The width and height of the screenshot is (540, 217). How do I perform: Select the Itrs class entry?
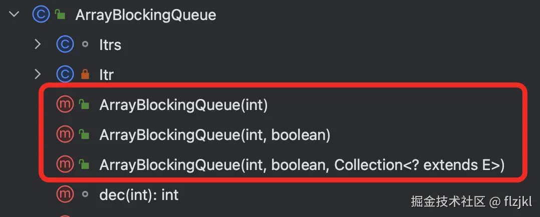110,45
